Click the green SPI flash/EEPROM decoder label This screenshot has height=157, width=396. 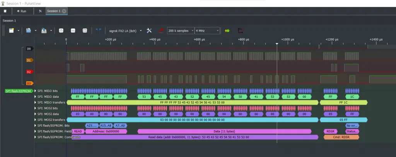(18, 91)
